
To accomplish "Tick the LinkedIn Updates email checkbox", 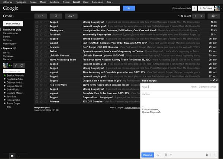I will tap(37, 55).
